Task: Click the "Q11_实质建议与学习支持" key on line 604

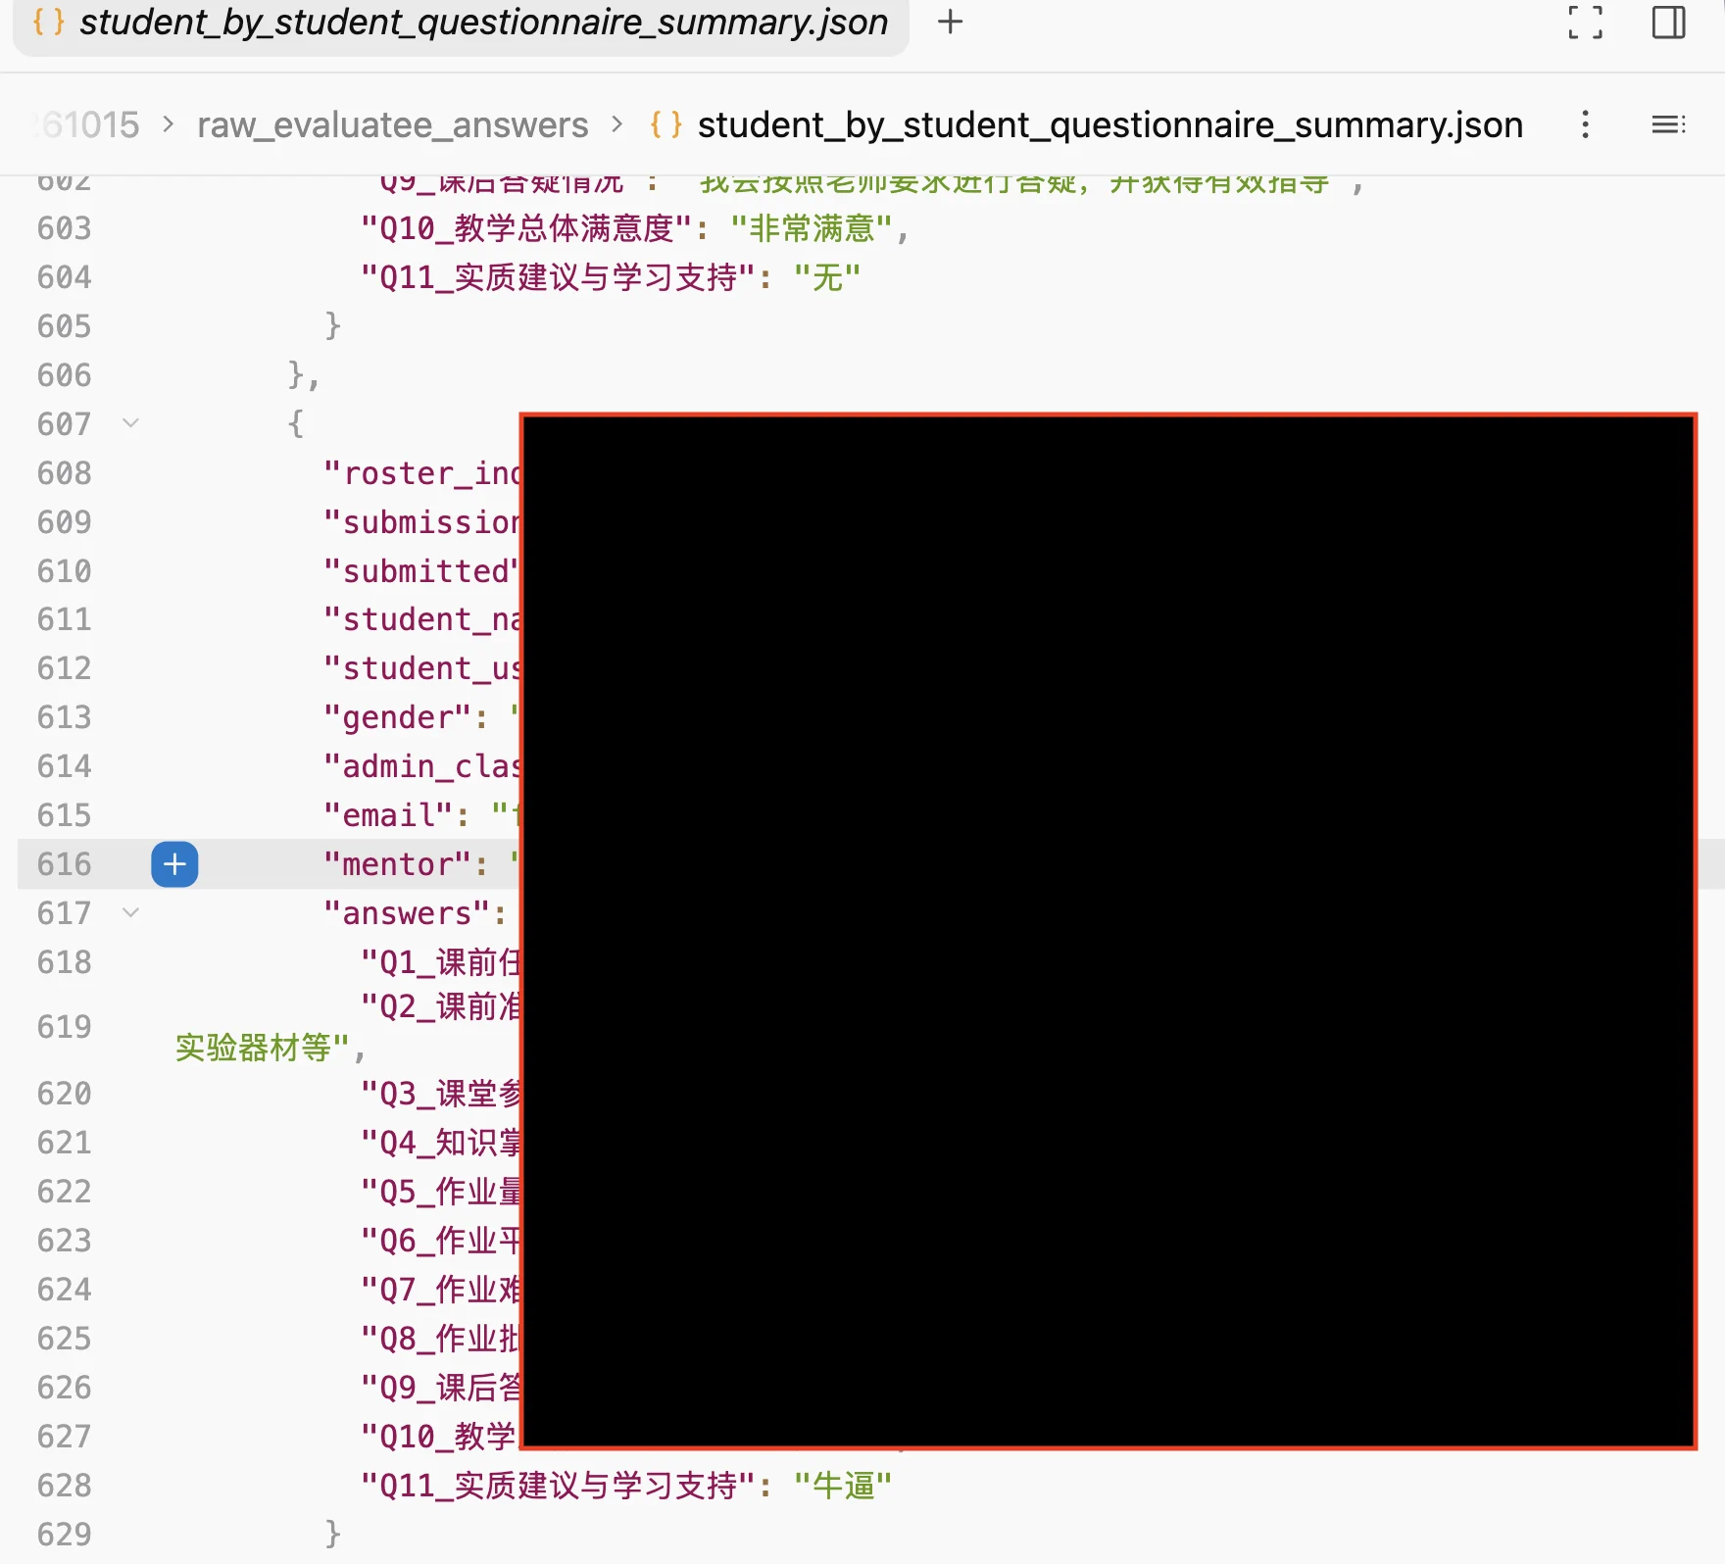Action: [x=559, y=277]
